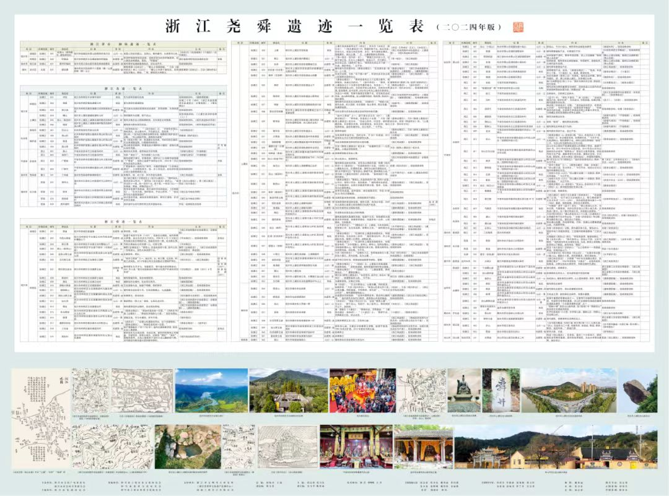The width and height of the screenshot is (669, 496).
Task: Select the seated stone statue photo
Action: (463, 391)
